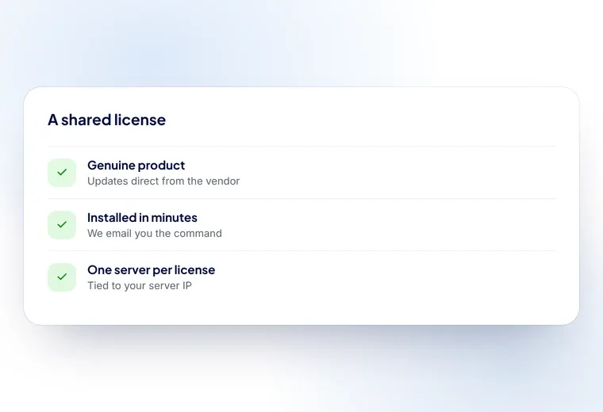The height and width of the screenshot is (412, 603).
Task: Click 'We email you the command' text
Action: pyautogui.click(x=155, y=234)
